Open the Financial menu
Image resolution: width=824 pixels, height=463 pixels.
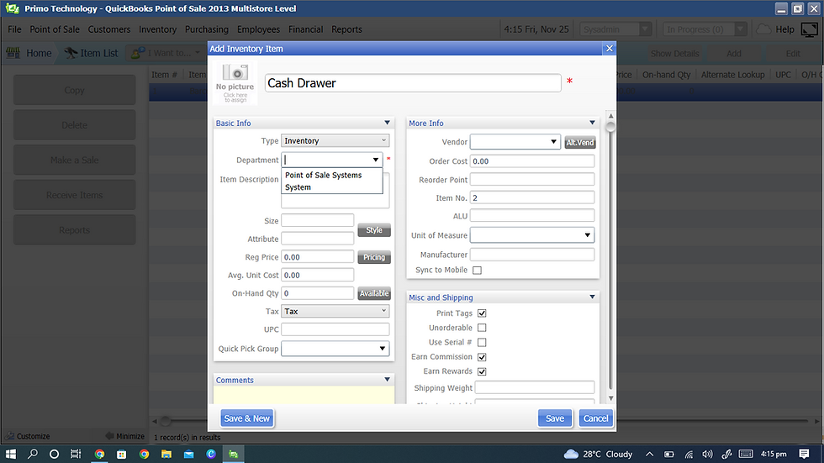coord(305,29)
